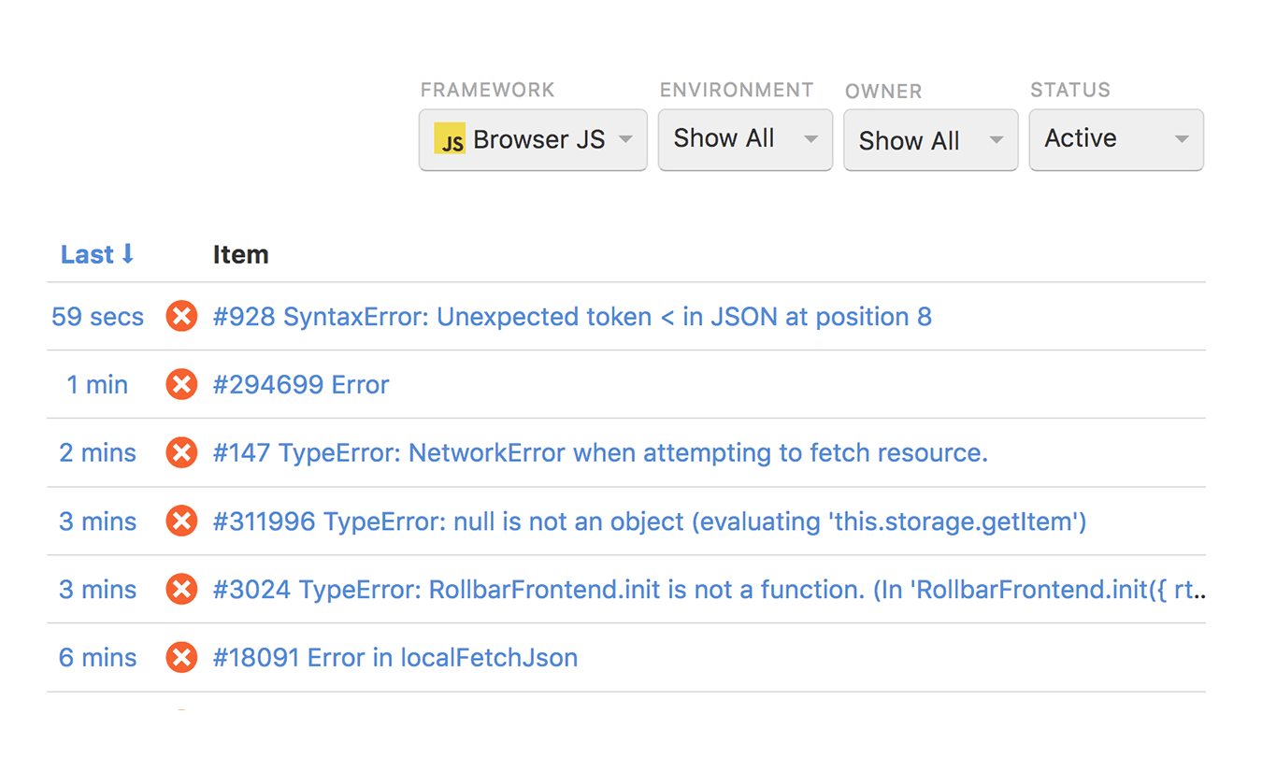1262x757 pixels.
Task: Click the 6 mins last-seen timestamp
Action: click(98, 658)
